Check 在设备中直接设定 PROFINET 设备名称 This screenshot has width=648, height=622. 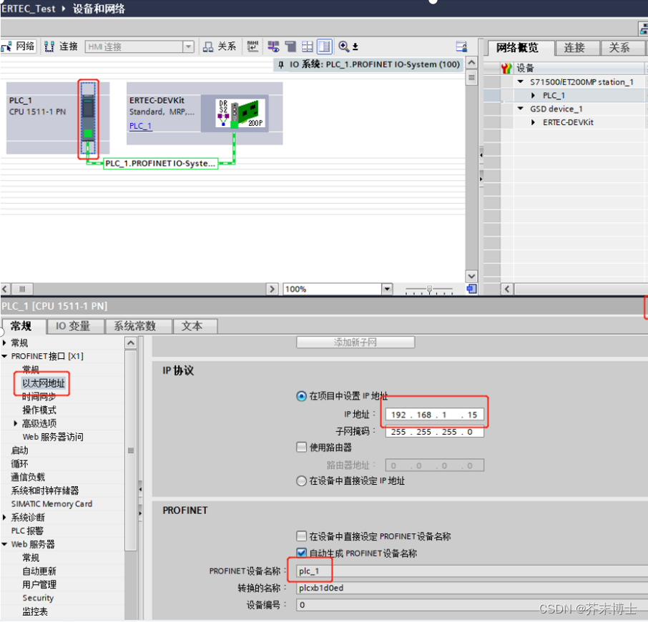tap(301, 536)
